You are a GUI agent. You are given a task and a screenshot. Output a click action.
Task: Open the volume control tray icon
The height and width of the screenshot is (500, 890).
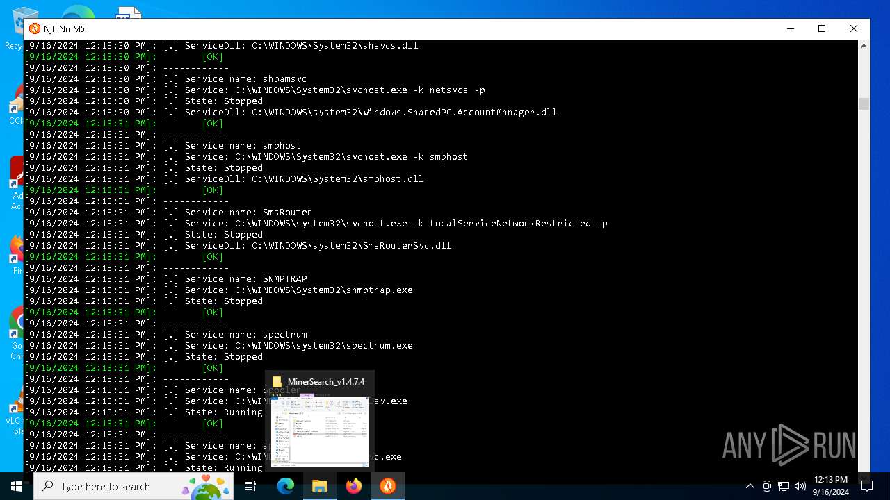800,486
